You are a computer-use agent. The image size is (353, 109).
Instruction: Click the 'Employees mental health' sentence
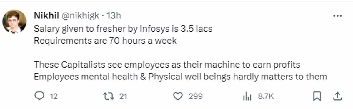pos(181,77)
